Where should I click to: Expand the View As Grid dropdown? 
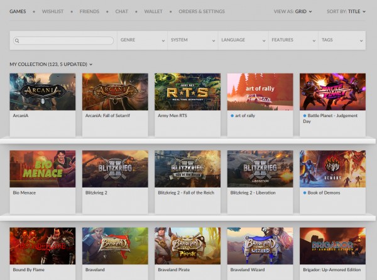click(293, 11)
